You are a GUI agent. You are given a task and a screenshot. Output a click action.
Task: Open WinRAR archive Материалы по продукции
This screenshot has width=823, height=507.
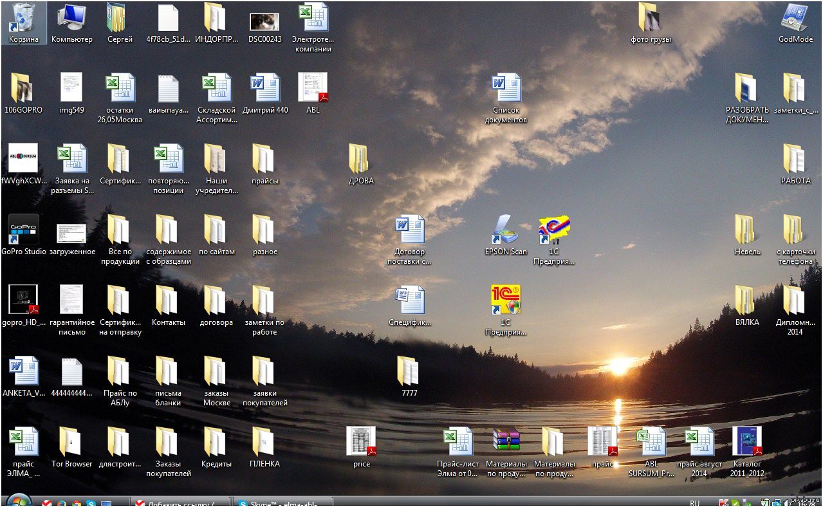point(506,442)
